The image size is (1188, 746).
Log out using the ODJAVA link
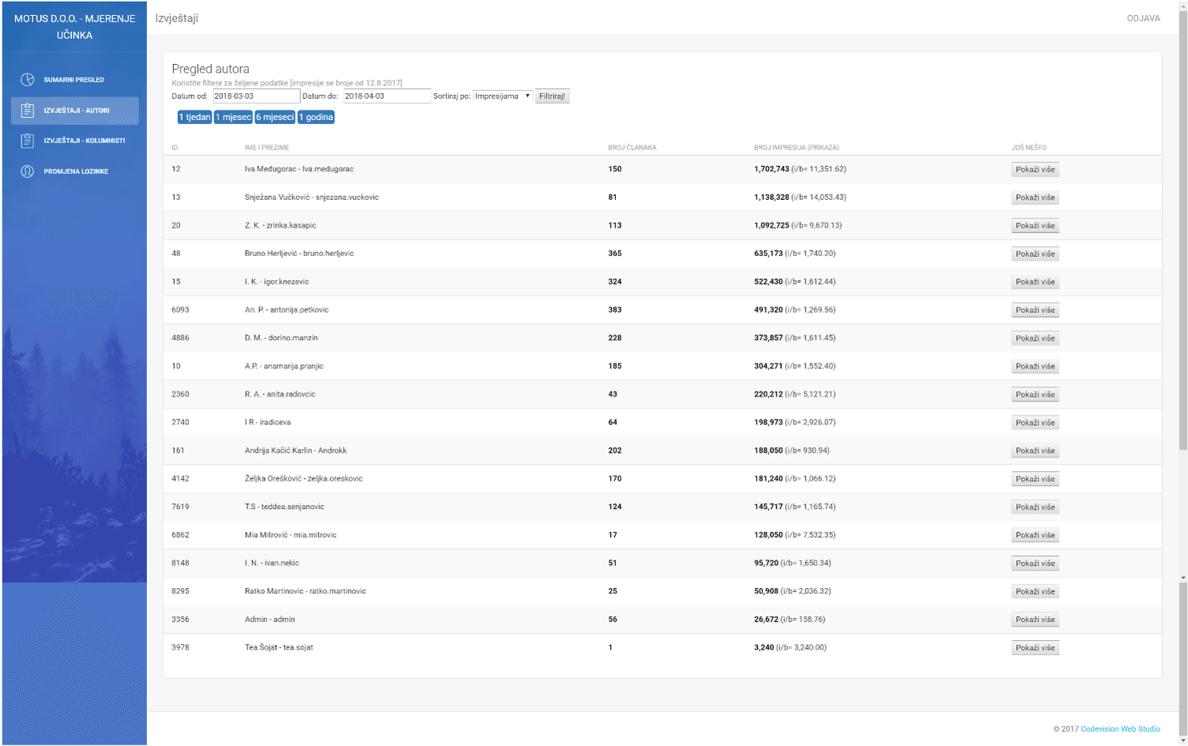(x=1143, y=18)
